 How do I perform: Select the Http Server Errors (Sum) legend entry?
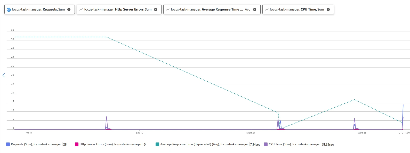[x=111, y=144]
